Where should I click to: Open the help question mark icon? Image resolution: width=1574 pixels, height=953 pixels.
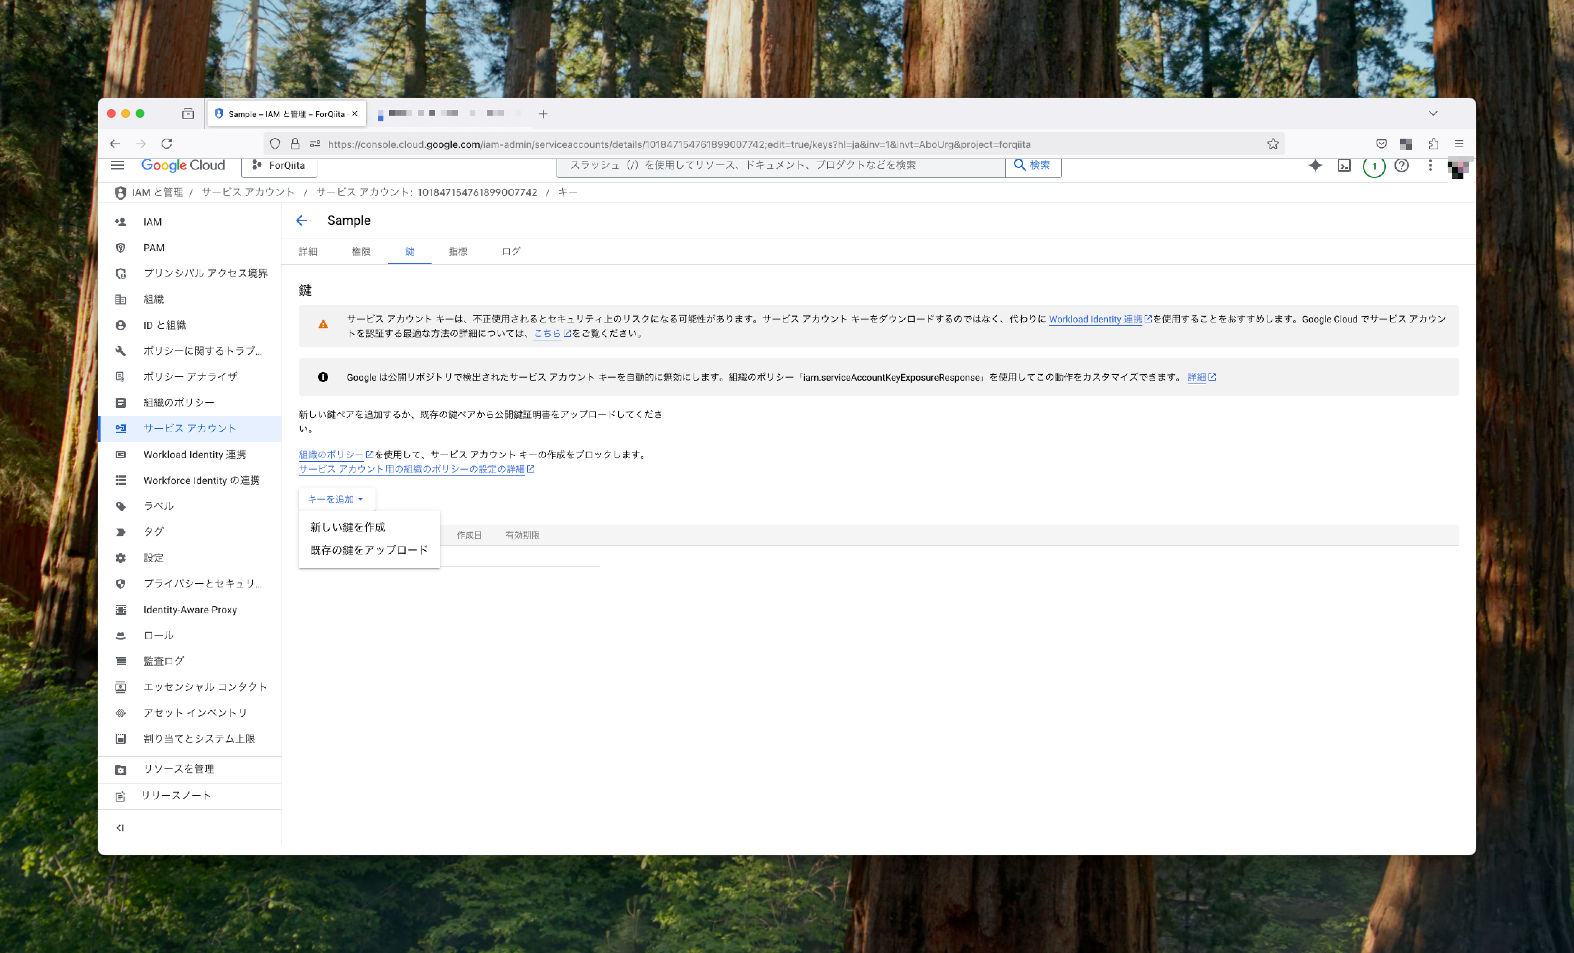(x=1401, y=166)
